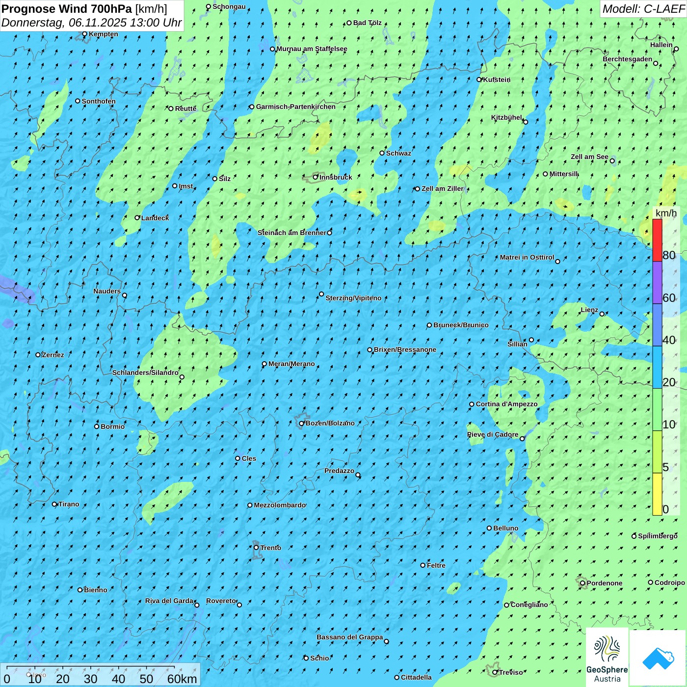The height and width of the screenshot is (687, 687).
Task: Select the Lienz city label
Action: pos(589,310)
